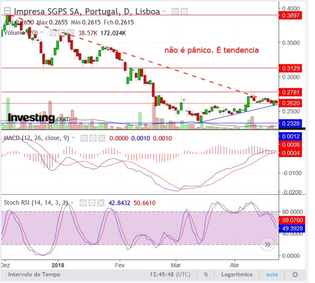315x283 pixels.
Task: Open Stoch RSI settings gear icon
Action: pos(92,203)
